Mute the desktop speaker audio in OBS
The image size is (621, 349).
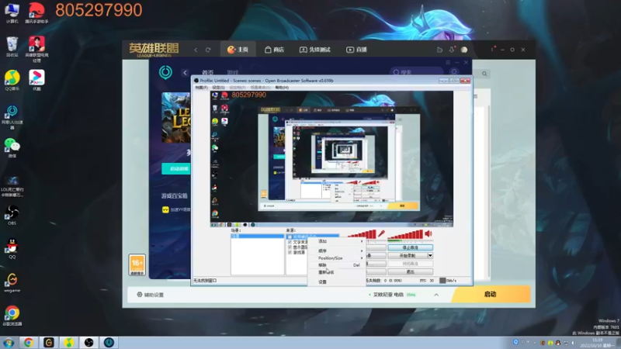click(x=428, y=234)
